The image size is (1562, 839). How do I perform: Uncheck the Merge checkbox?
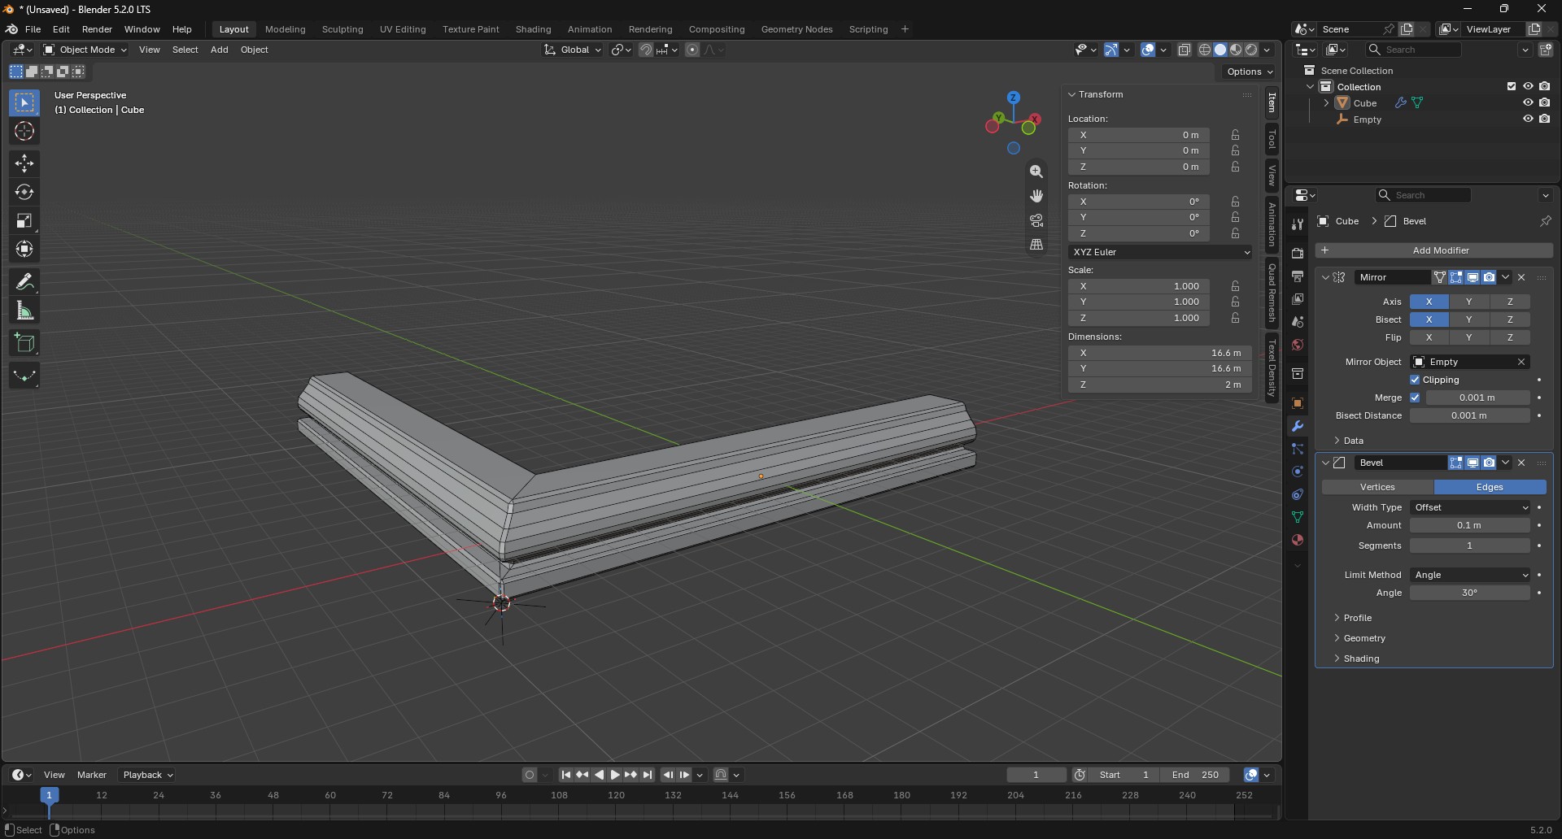tap(1415, 398)
